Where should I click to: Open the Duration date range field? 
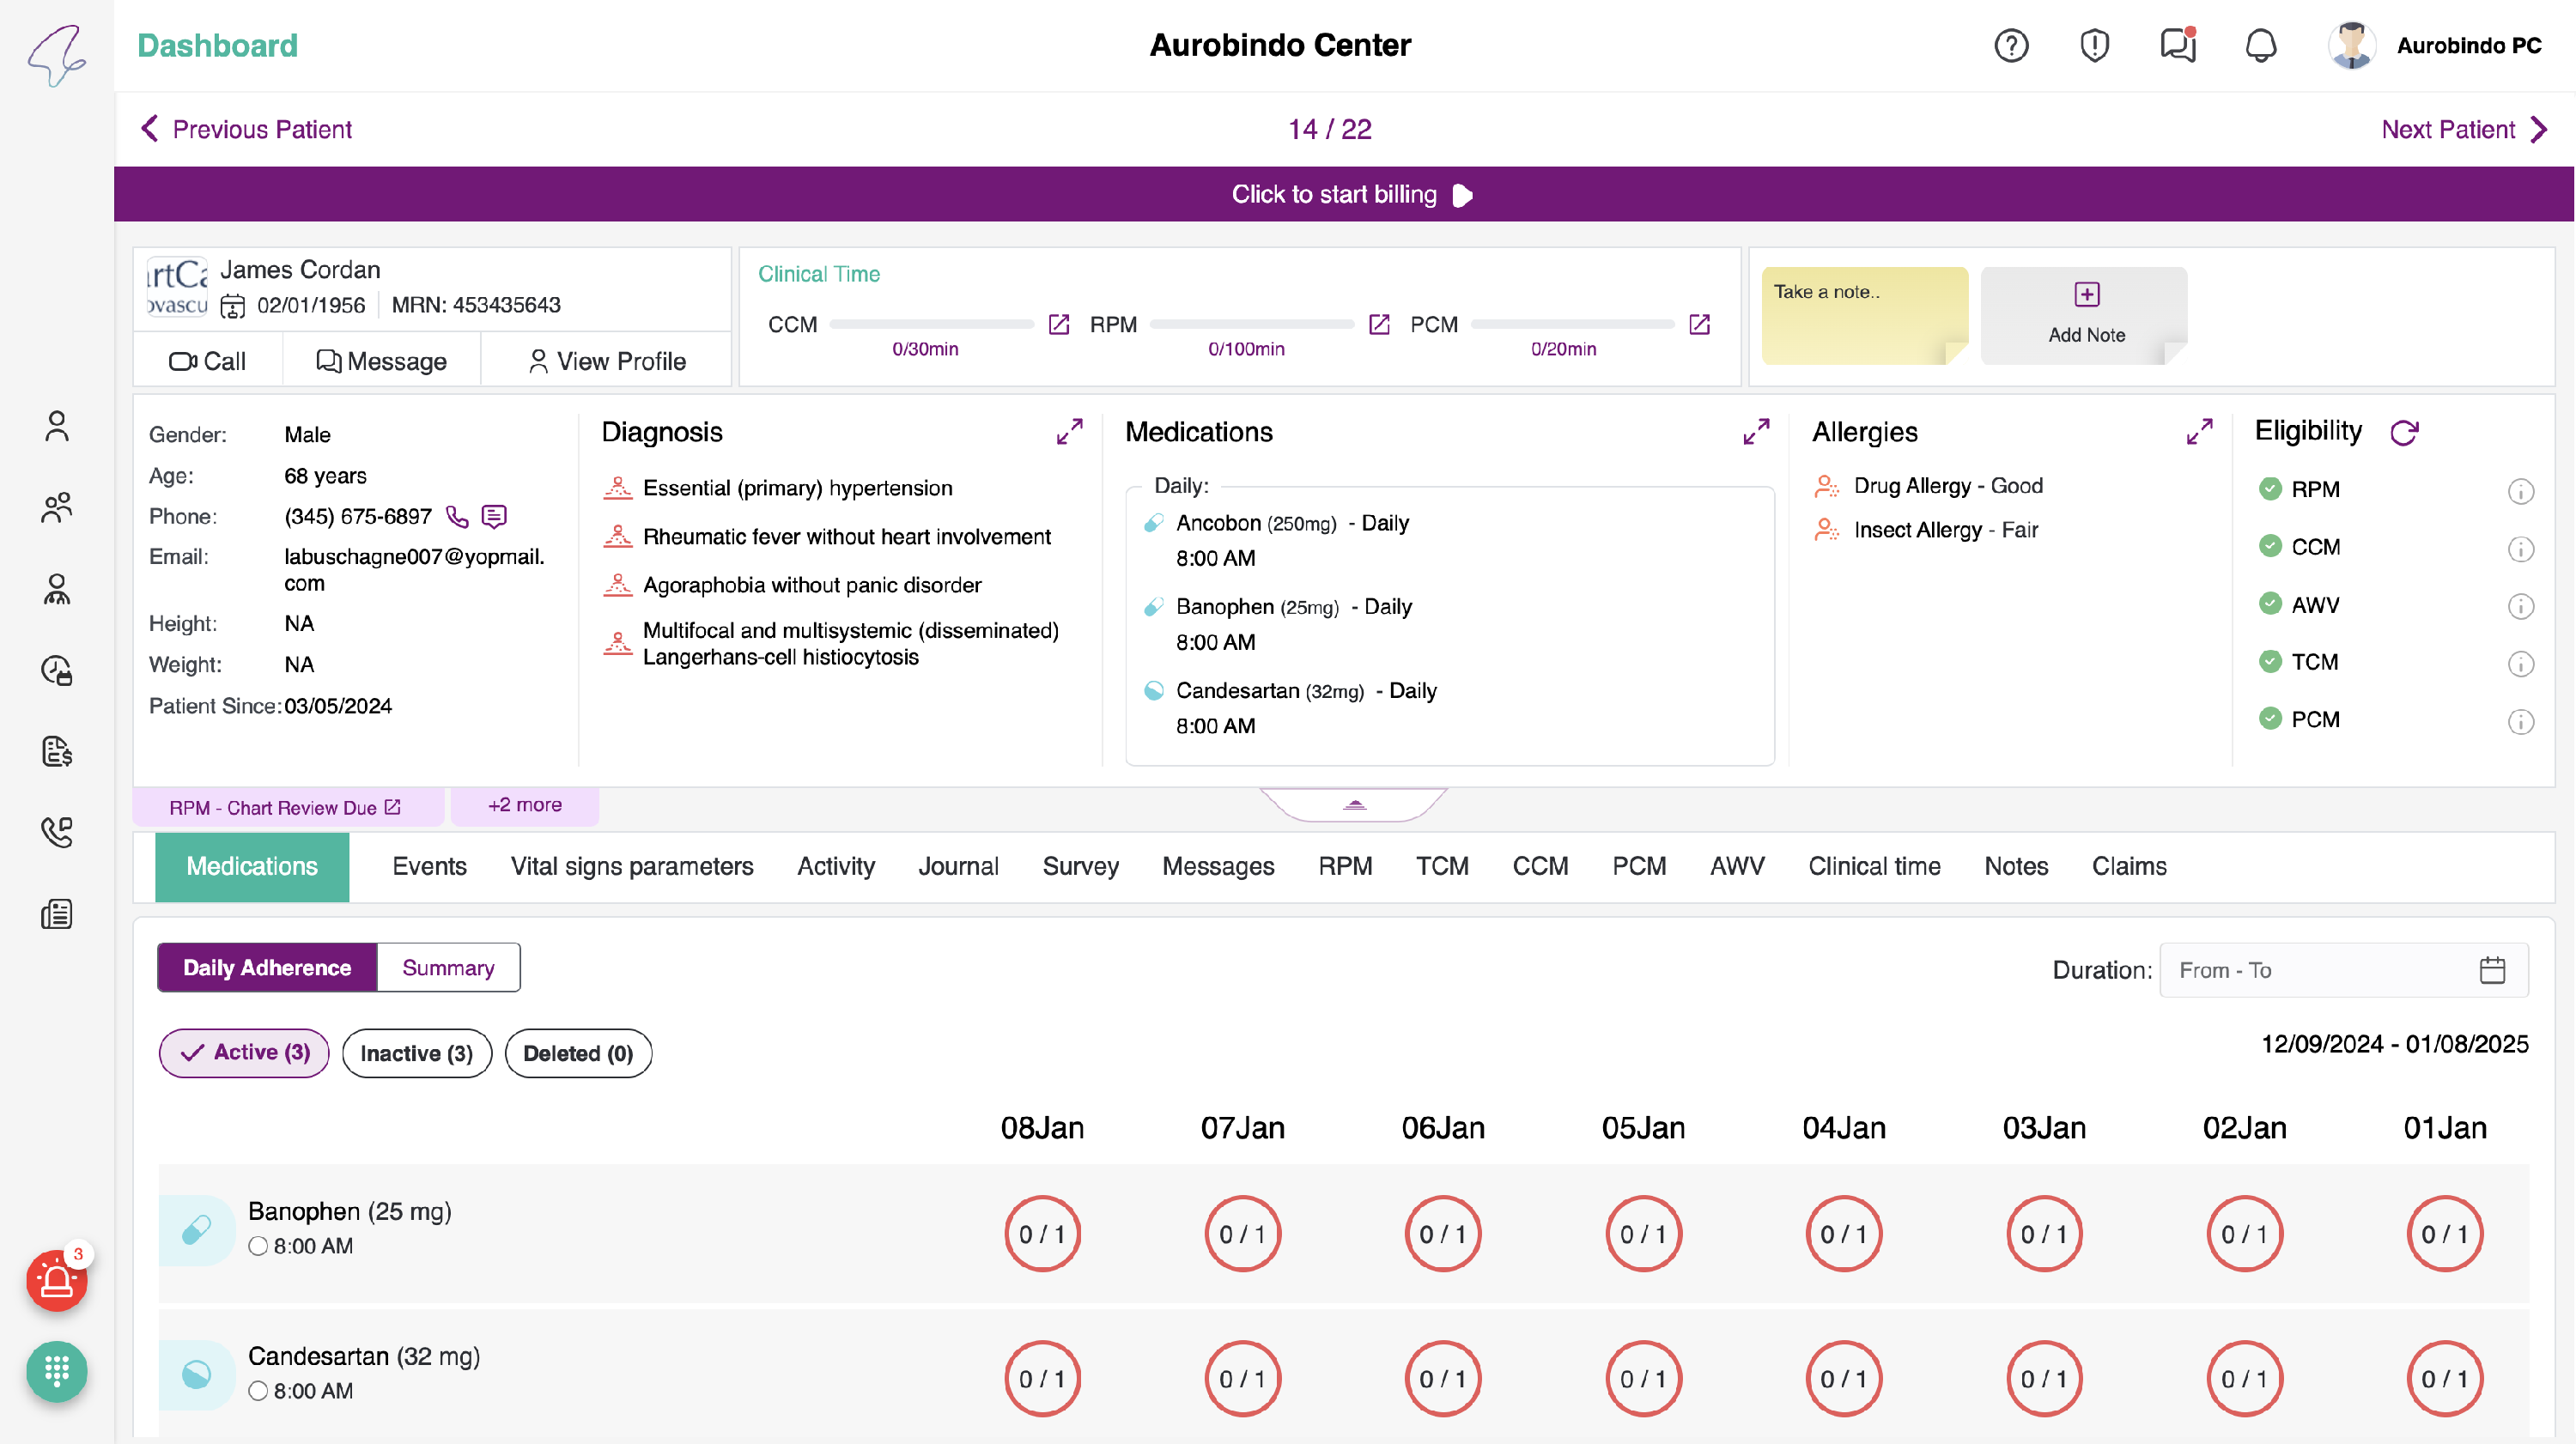click(x=2343, y=970)
